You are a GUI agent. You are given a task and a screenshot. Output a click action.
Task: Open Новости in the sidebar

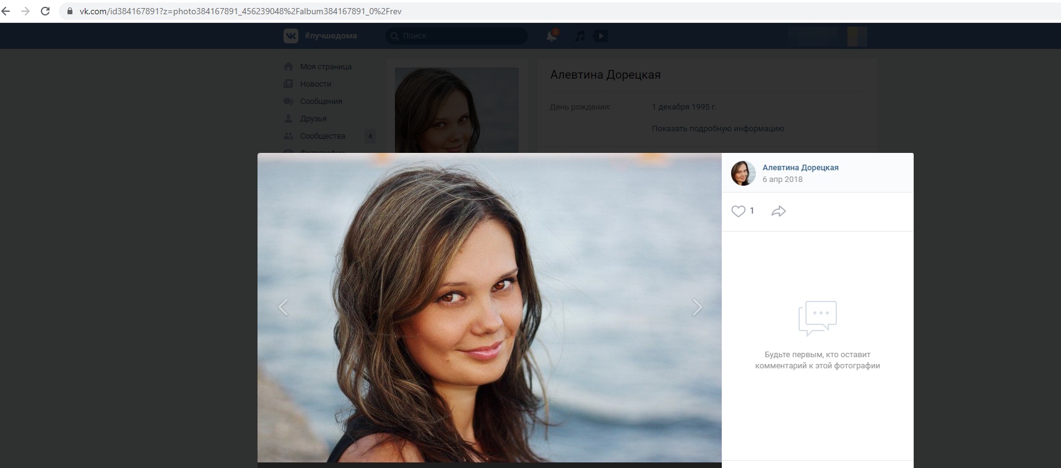(x=316, y=84)
